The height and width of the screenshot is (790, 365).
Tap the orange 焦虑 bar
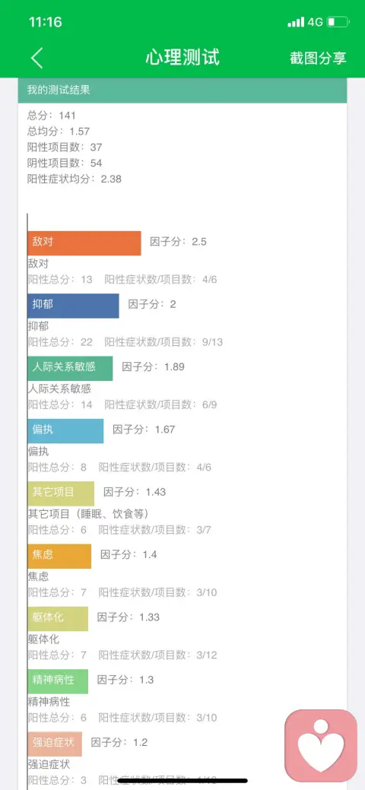[x=59, y=557]
